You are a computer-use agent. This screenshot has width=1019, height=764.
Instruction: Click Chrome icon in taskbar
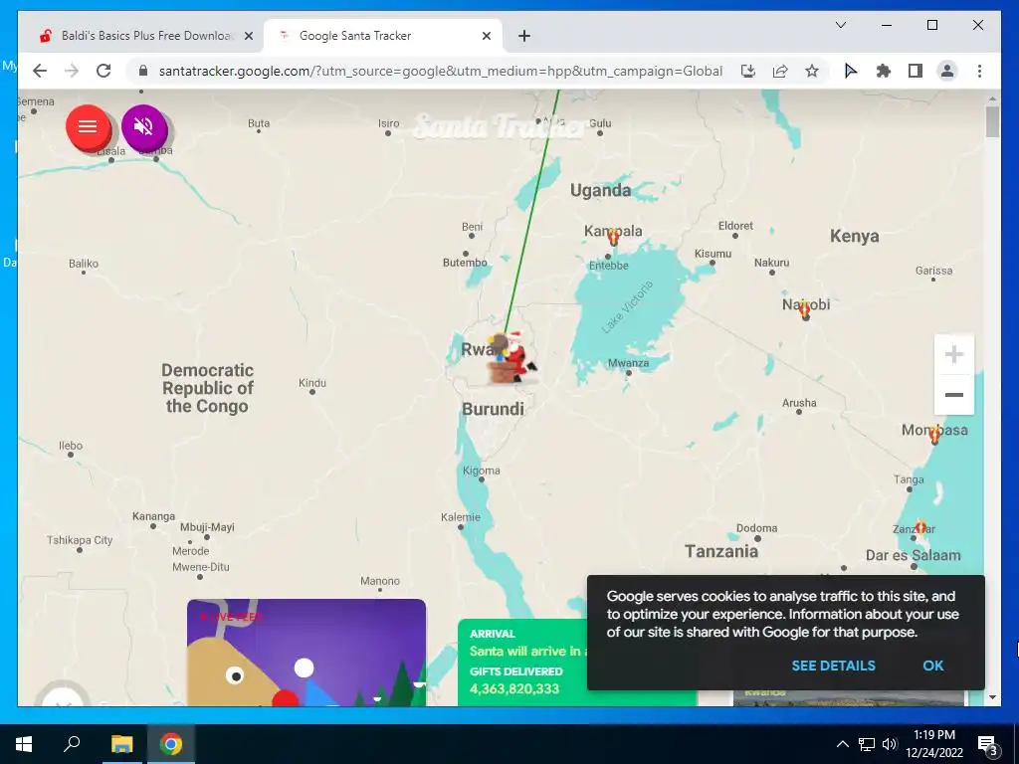pos(171,744)
